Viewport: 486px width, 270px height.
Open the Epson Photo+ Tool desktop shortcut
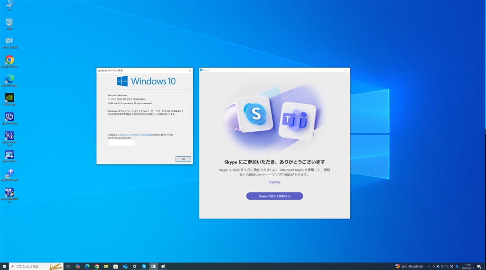tap(9, 138)
